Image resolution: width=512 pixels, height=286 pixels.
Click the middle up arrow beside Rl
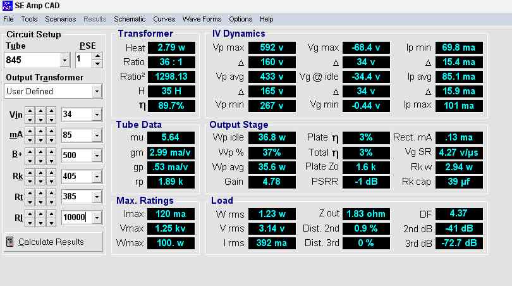pos(40,214)
